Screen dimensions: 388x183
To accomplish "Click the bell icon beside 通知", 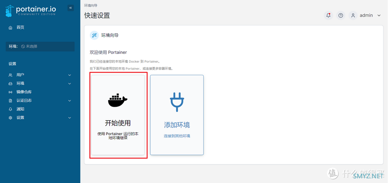I will [x=10, y=109].
